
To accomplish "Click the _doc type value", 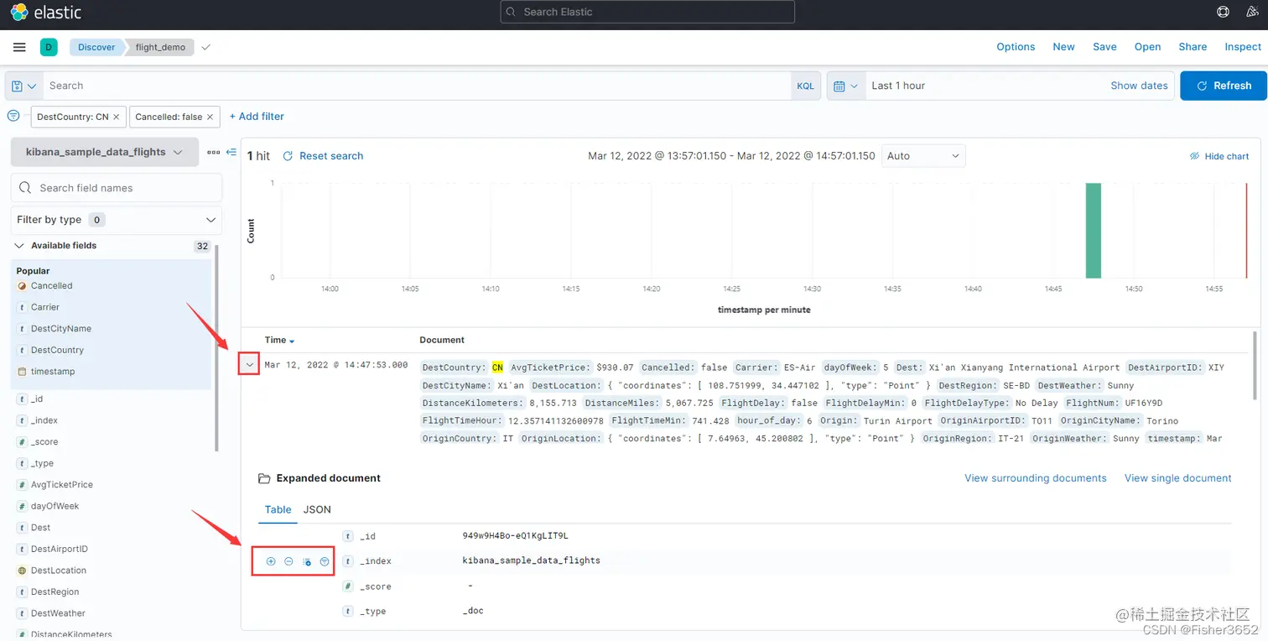I will 473,611.
